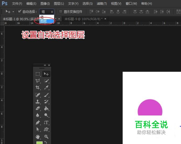
Task: Select the Blur tool
Action: coord(38,115)
